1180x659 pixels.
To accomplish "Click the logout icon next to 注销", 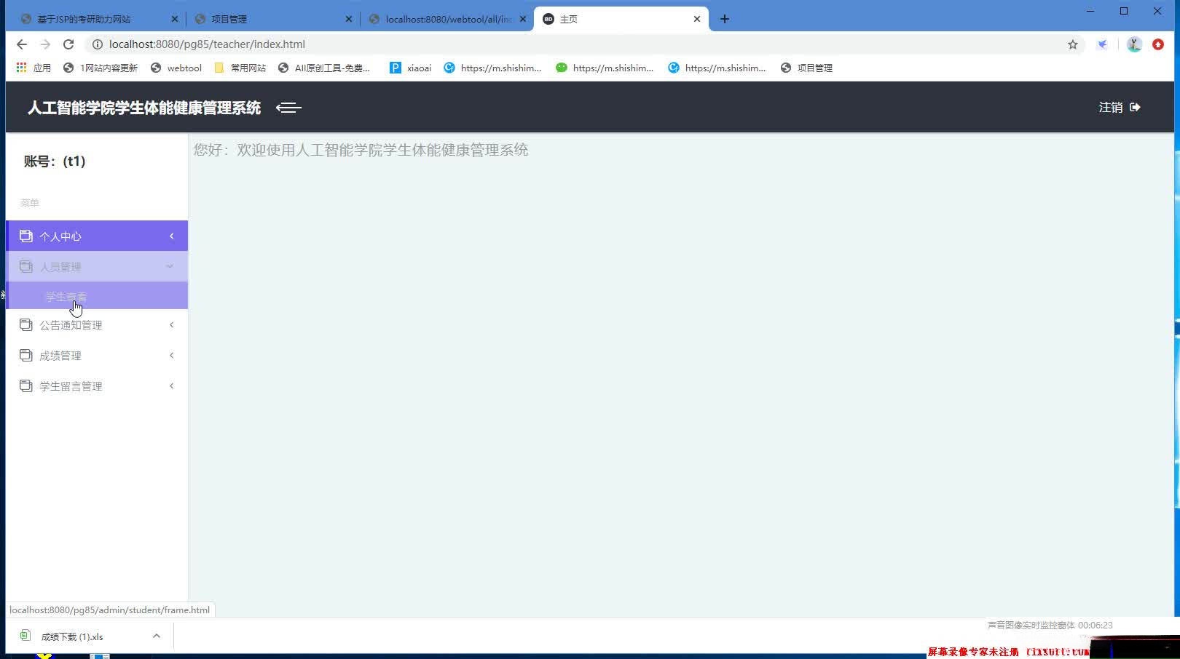I will (1134, 107).
